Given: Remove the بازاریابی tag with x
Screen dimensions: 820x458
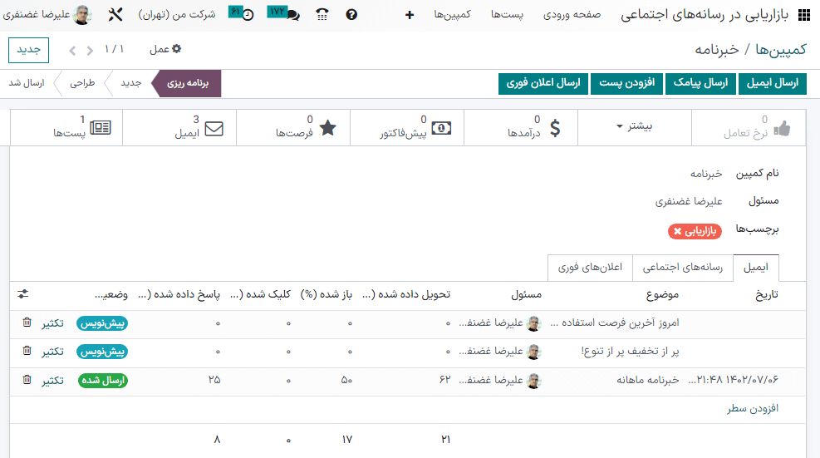Looking at the screenshot, I should [678, 232].
